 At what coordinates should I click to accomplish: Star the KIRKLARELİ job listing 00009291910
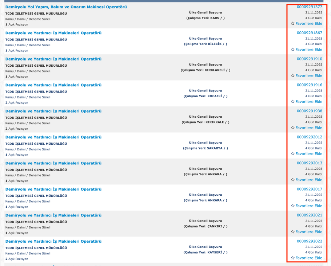[x=293, y=76]
